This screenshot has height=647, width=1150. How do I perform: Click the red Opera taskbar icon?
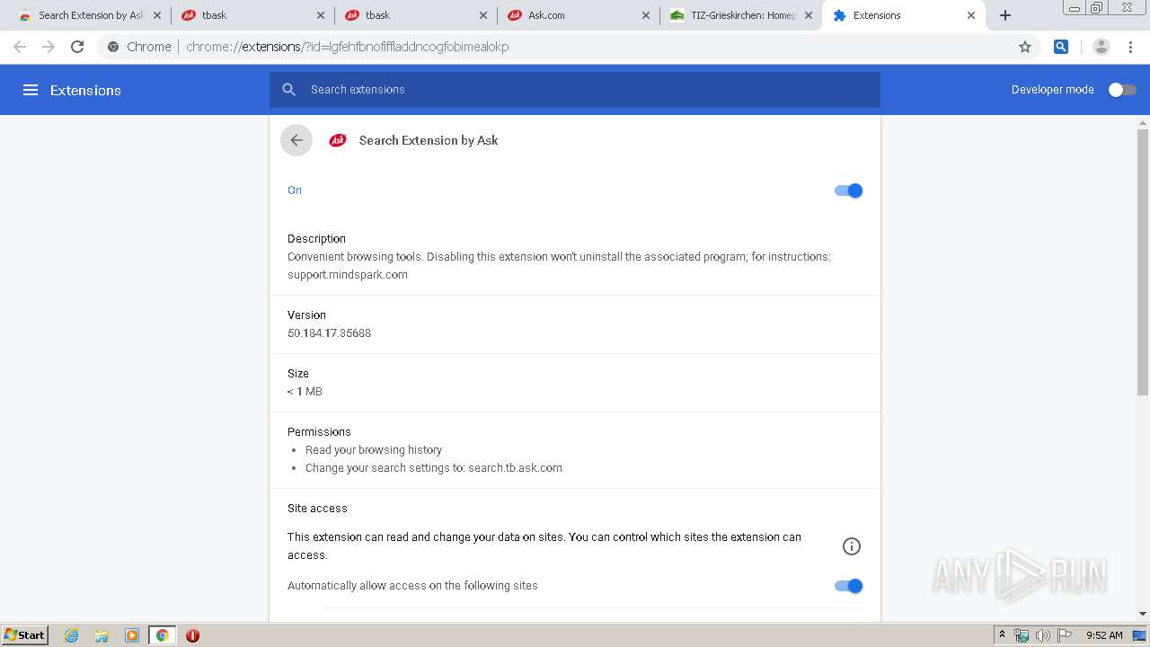tap(192, 635)
